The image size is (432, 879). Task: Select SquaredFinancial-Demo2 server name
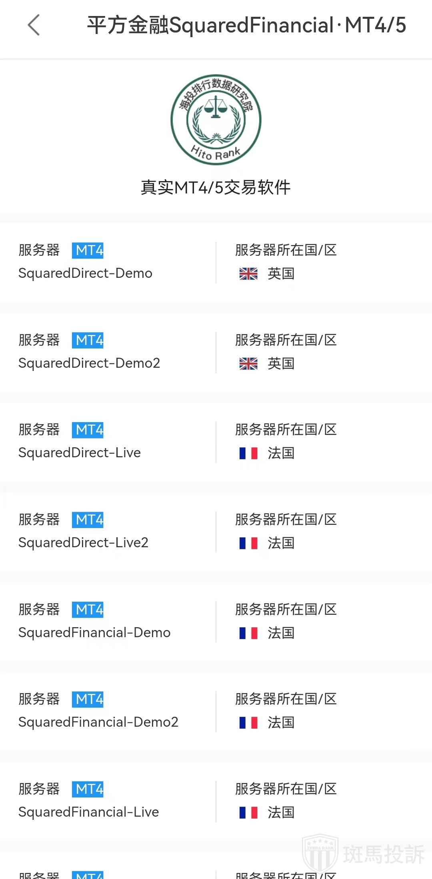pyautogui.click(x=98, y=722)
